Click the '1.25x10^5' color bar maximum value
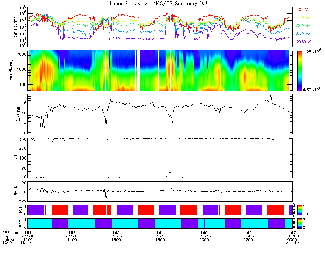The width and height of the screenshot is (325, 253). [x=312, y=52]
